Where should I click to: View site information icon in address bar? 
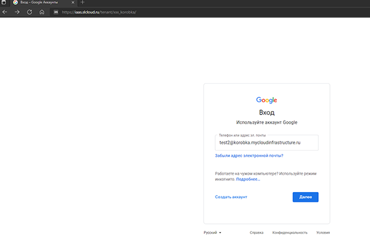pos(56,12)
